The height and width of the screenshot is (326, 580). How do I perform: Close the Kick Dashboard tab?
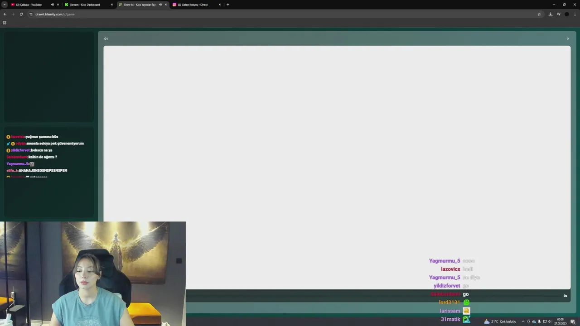[x=111, y=5]
